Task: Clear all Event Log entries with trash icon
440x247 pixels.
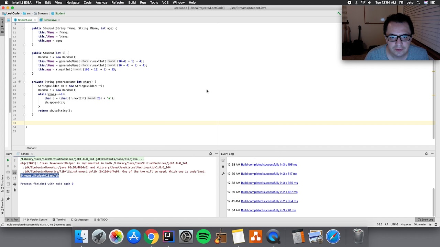Action: 223,166
